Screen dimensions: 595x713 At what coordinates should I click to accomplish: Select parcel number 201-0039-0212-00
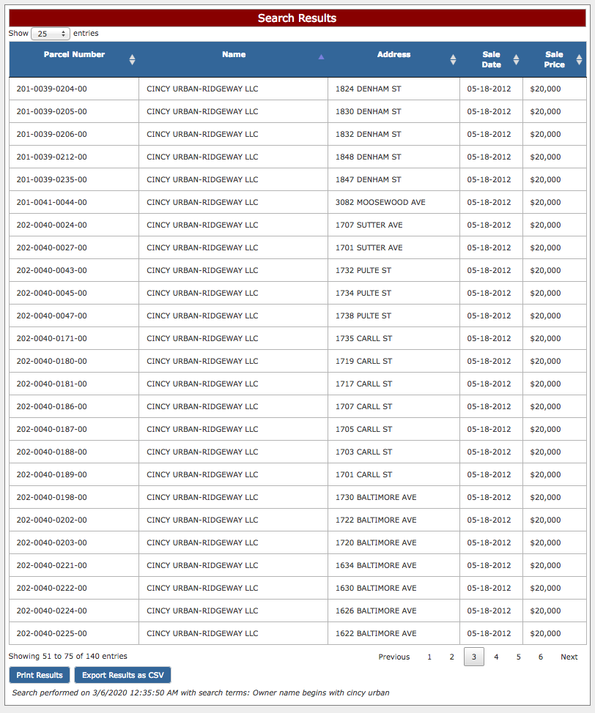coord(52,157)
